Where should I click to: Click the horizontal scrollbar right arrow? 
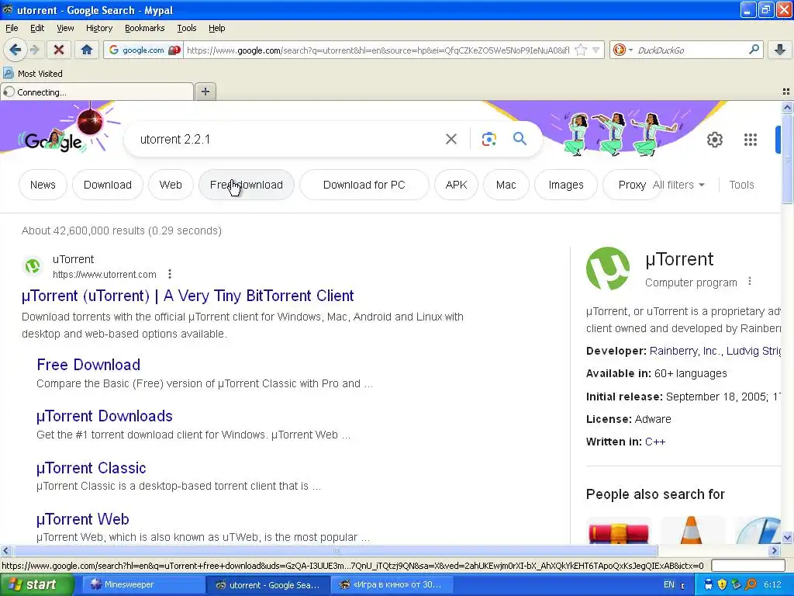775,550
